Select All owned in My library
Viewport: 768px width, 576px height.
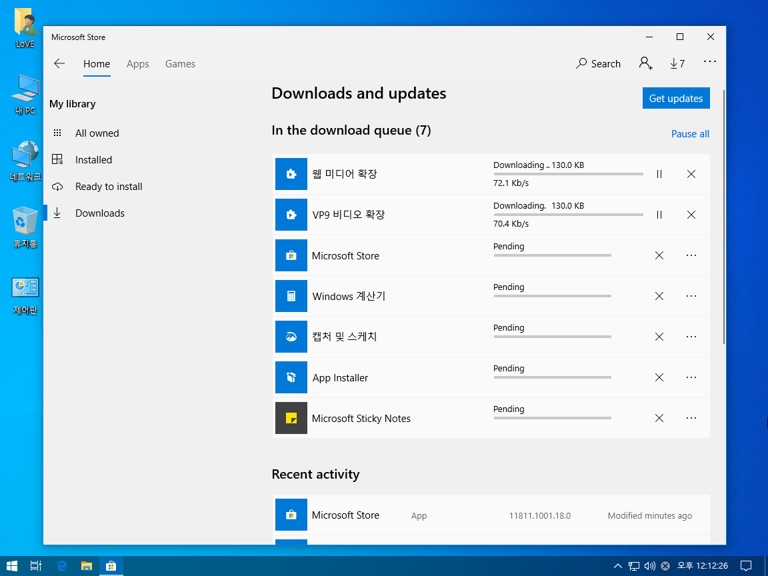click(x=97, y=133)
